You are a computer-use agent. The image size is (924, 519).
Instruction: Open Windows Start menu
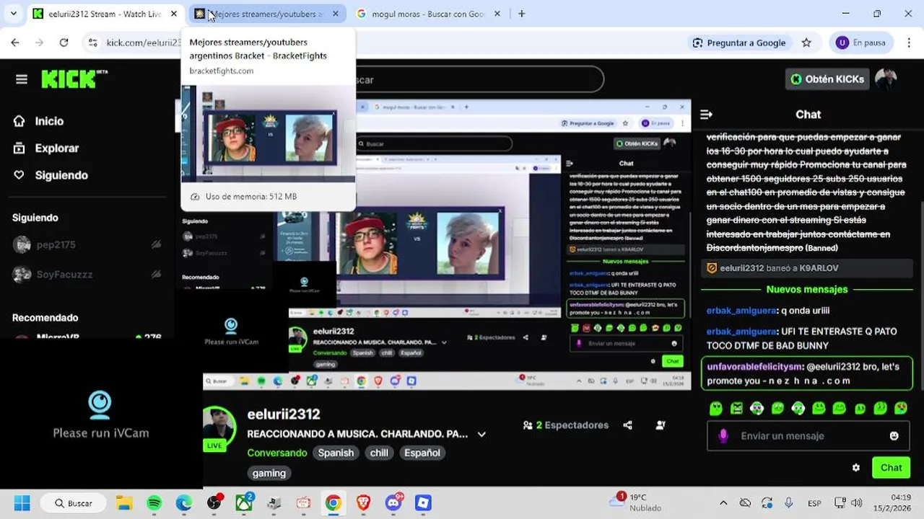coord(22,503)
